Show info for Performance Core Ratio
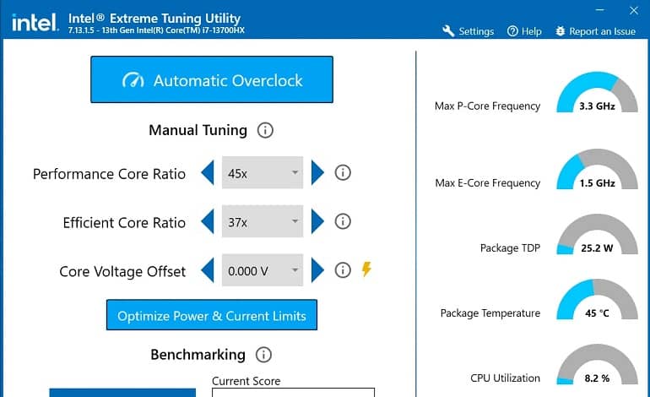 [x=343, y=172]
